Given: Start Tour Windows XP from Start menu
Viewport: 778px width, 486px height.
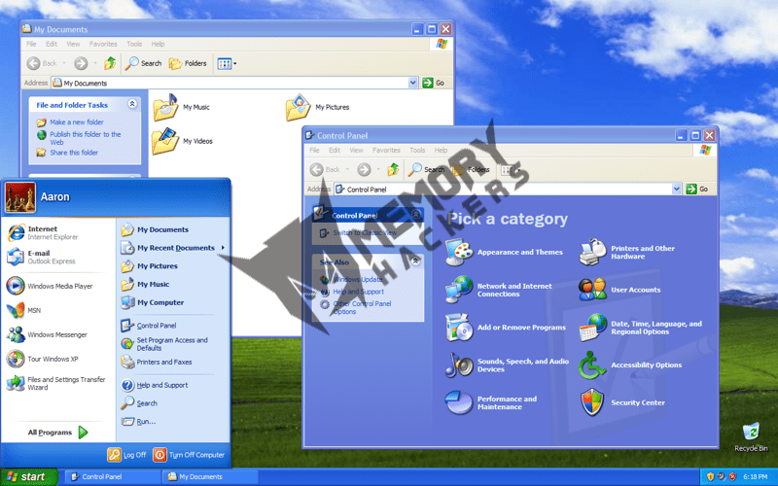Looking at the screenshot, I should pyautogui.click(x=42, y=359).
